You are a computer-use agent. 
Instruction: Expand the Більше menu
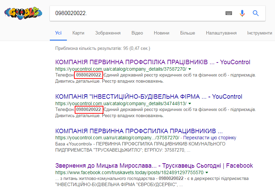tap(187, 33)
